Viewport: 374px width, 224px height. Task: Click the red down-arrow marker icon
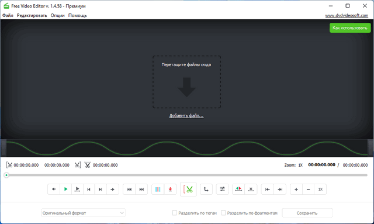170,189
